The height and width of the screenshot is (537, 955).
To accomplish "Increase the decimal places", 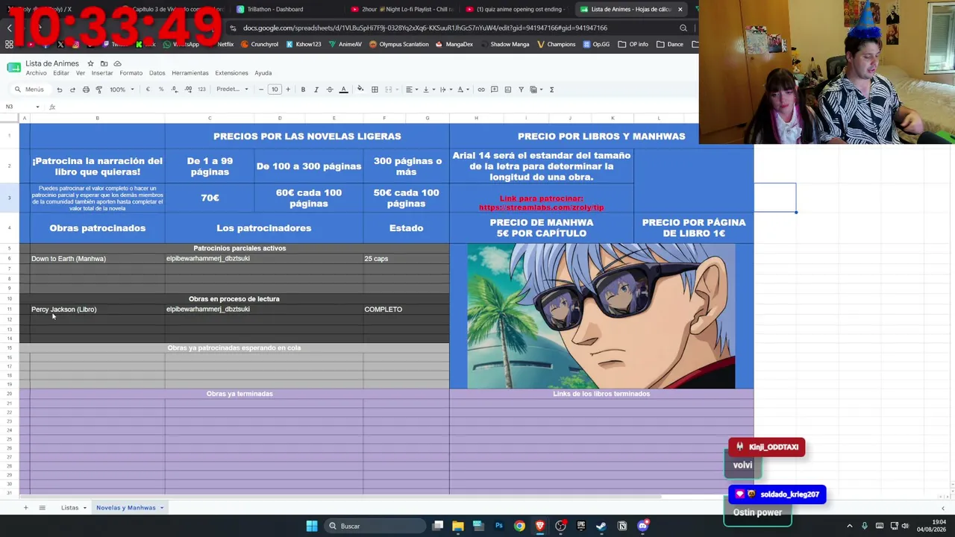I will coord(187,89).
